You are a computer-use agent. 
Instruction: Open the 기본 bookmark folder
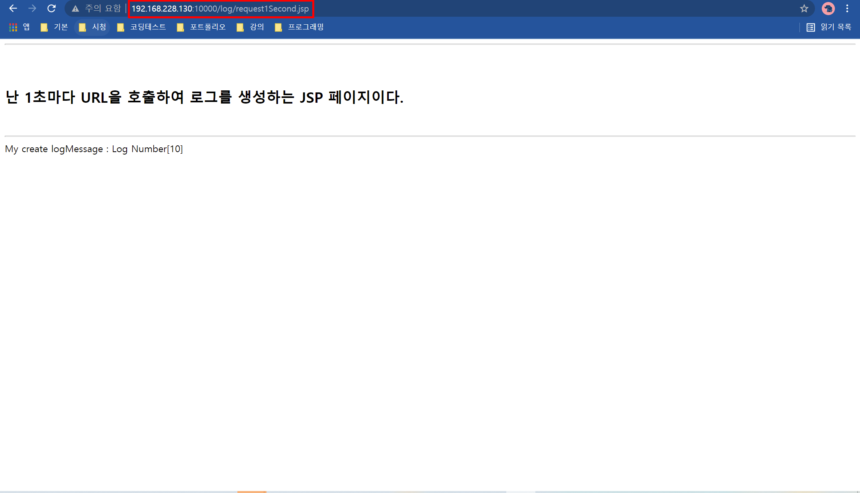pyautogui.click(x=55, y=27)
